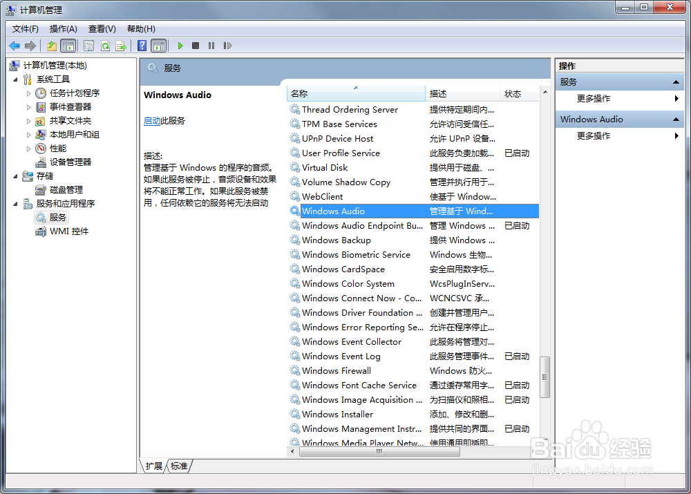Open 磁盘管理 in the tree

coord(66,190)
